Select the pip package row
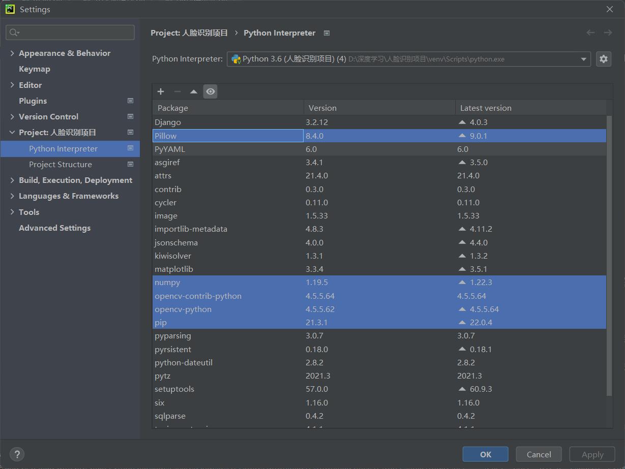The width and height of the screenshot is (625, 469). [x=379, y=322]
